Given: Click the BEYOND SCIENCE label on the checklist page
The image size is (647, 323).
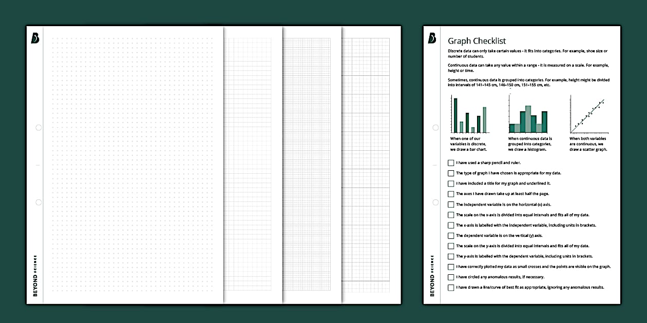Looking at the screenshot, I should pyautogui.click(x=431, y=274).
